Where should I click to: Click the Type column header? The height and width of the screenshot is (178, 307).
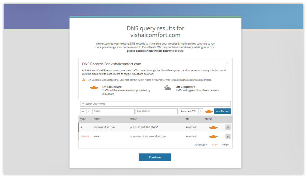pyautogui.click(x=83, y=119)
